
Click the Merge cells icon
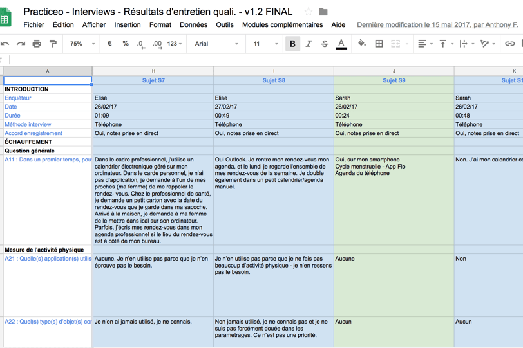(x=395, y=44)
